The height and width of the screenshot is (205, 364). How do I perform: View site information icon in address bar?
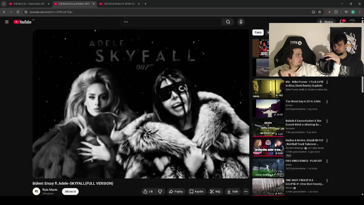26,12
